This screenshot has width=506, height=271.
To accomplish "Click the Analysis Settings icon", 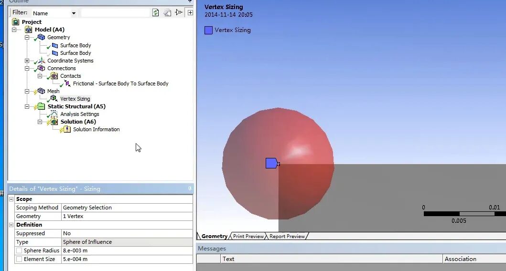I will pyautogui.click(x=54, y=114).
